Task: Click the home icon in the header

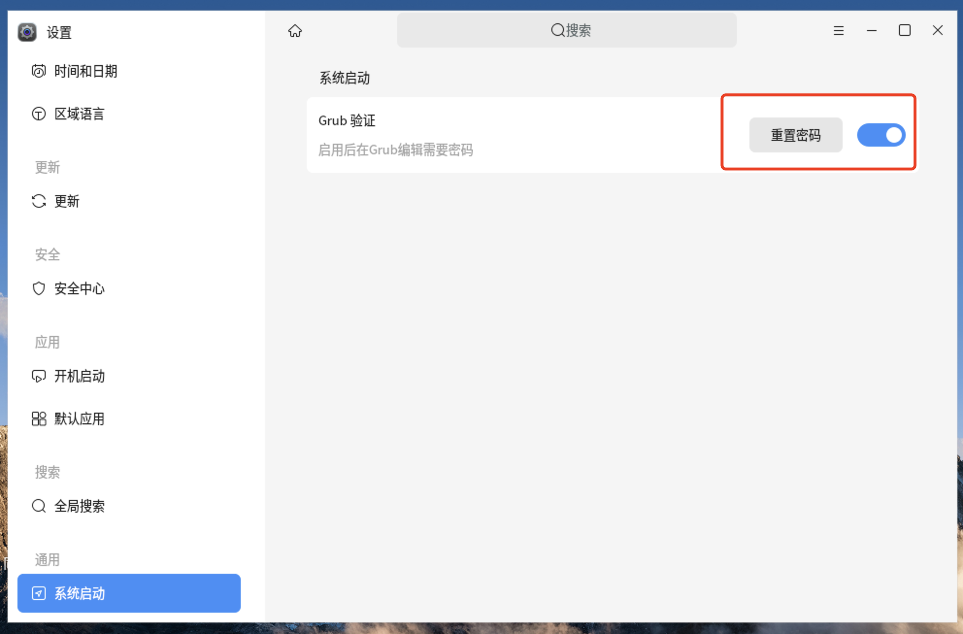Action: pos(295,31)
